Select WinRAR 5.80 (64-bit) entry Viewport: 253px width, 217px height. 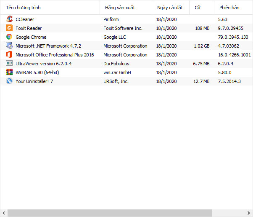[x=37, y=72]
